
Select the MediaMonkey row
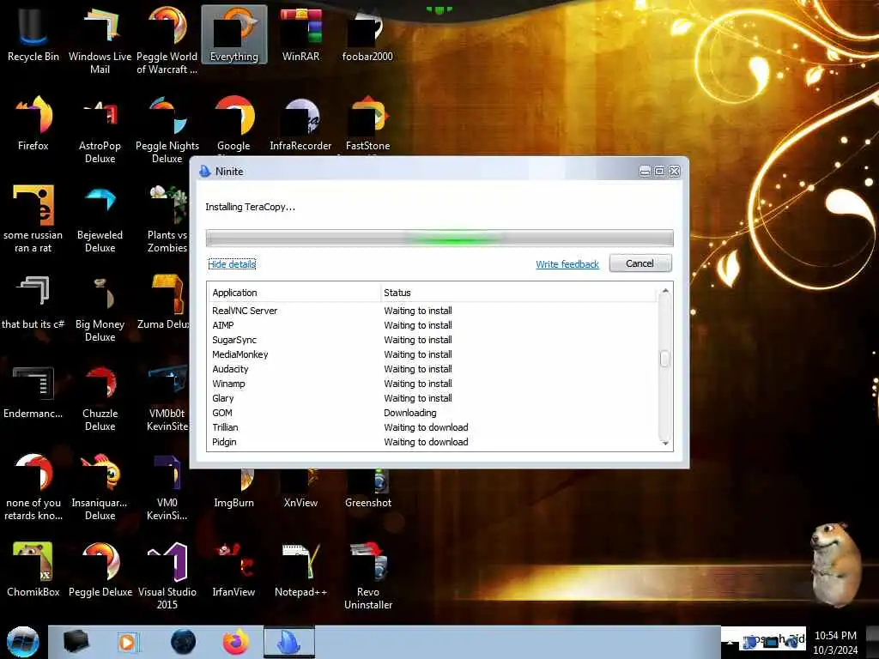pyautogui.click(x=433, y=354)
